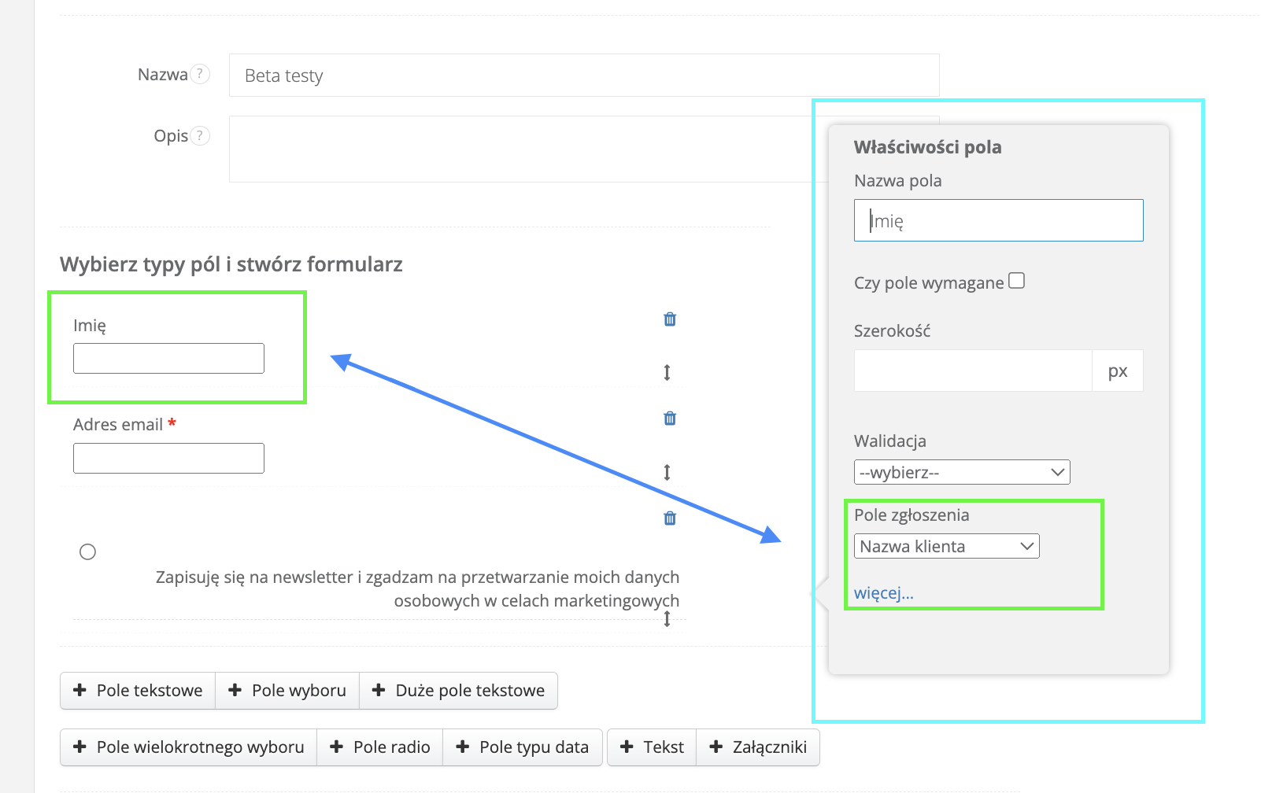Open help tooltip next to Nazwa

[x=200, y=74]
